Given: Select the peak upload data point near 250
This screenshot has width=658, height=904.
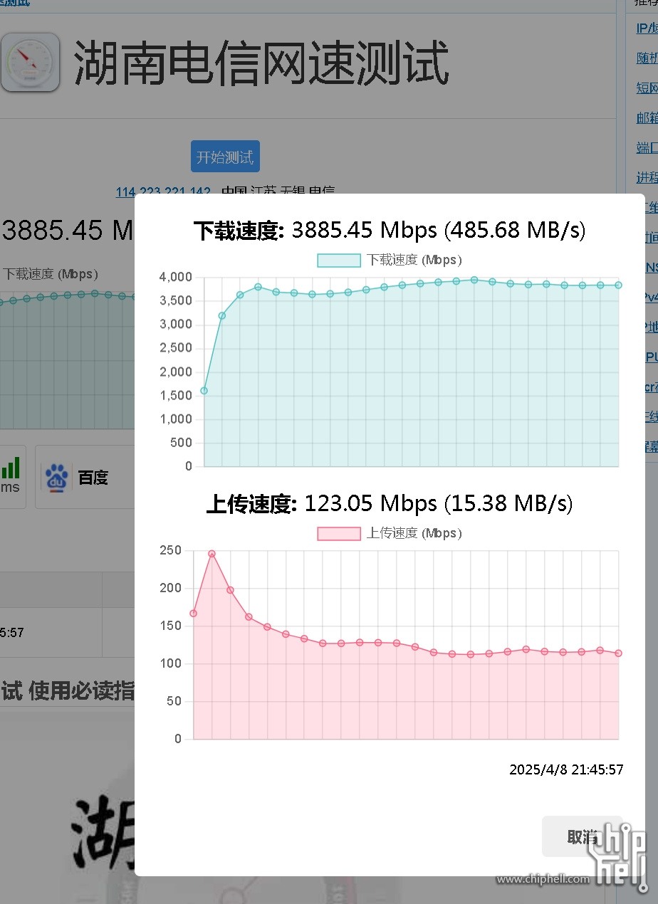Looking at the screenshot, I should [211, 554].
